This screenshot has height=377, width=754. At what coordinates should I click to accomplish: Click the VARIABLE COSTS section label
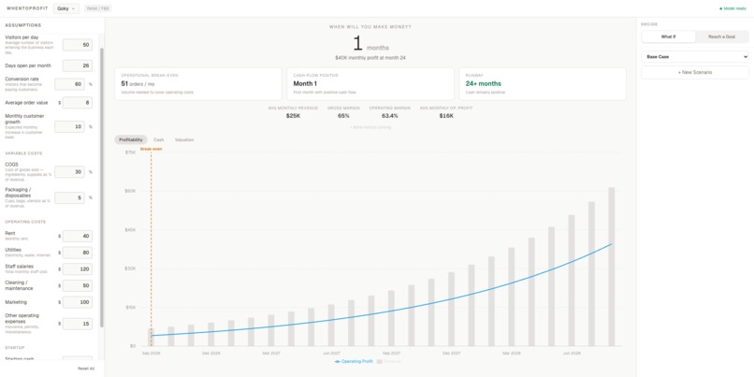23,153
